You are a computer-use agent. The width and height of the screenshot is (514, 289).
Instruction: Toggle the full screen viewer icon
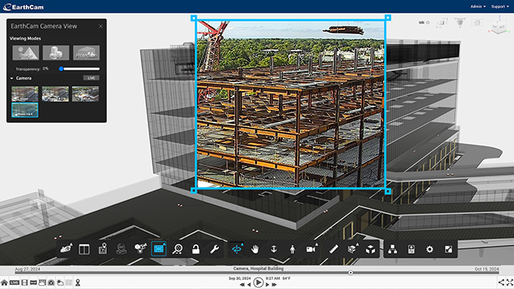(448, 250)
